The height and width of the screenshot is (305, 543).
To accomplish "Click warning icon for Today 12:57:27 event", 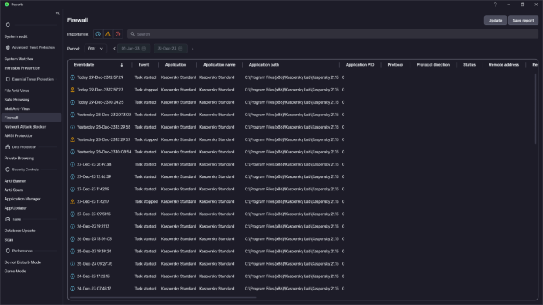I will click(x=72, y=90).
